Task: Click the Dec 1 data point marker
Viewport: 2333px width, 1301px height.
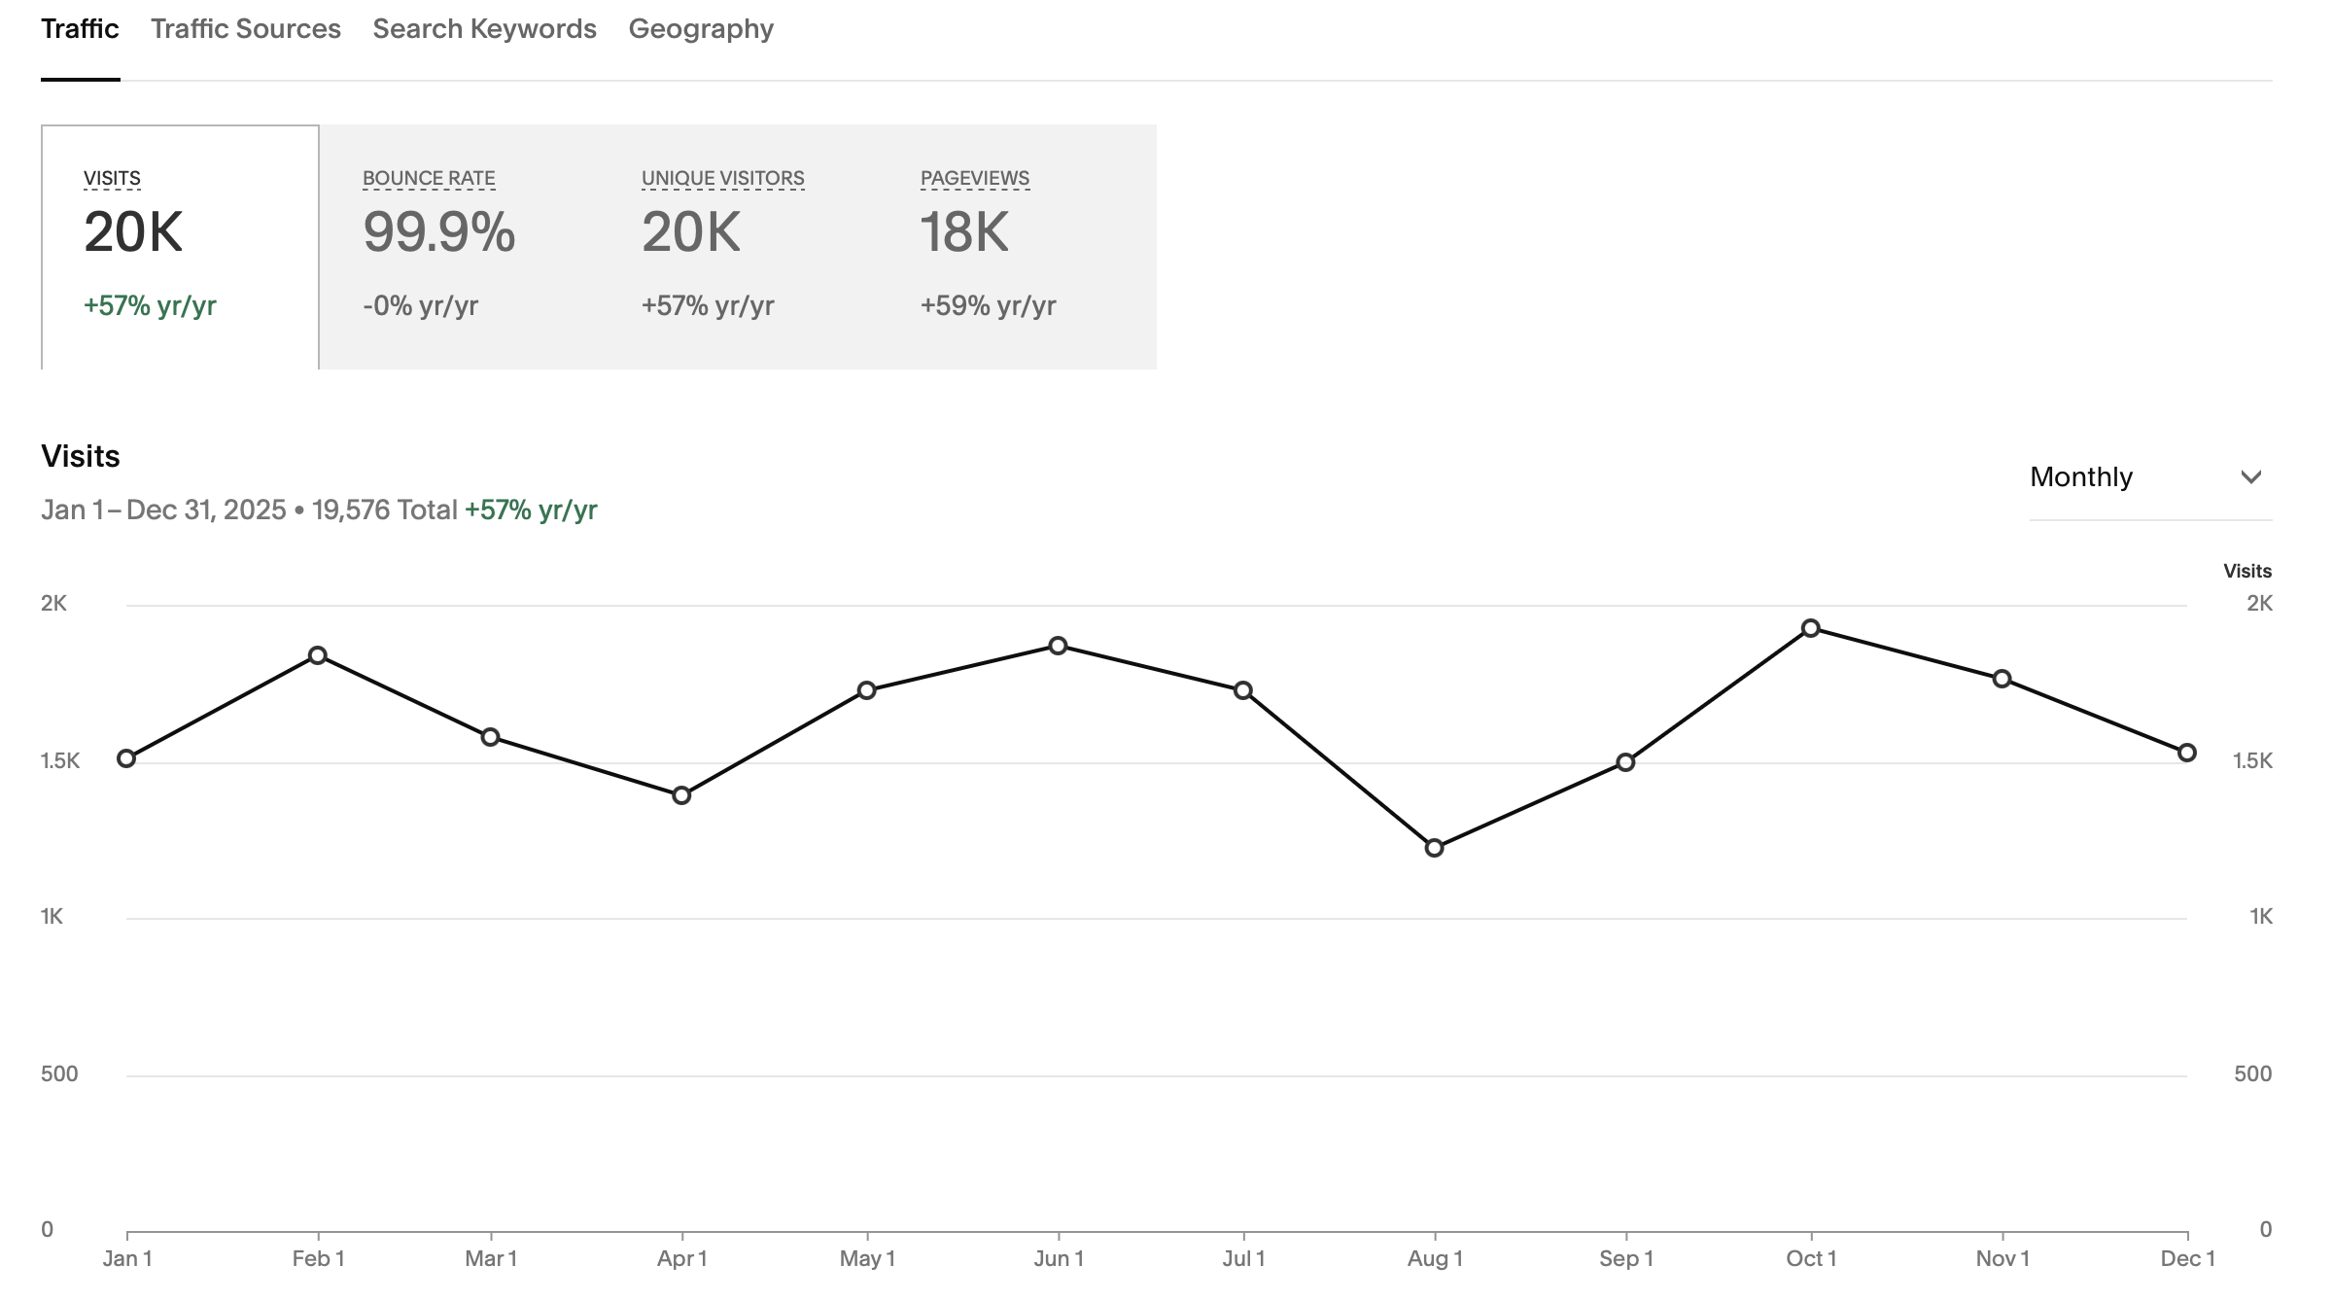Action: pos(2187,753)
